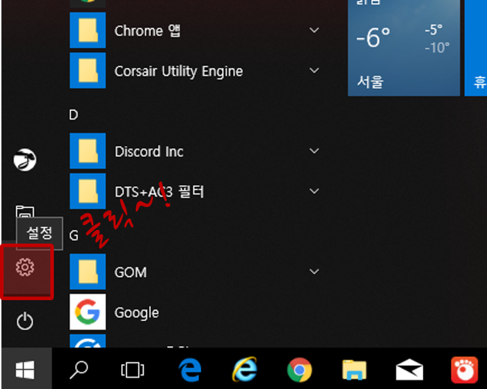This screenshot has height=389, width=487.
Task: Open the red GOM app on taskbar
Action: pos(464,370)
